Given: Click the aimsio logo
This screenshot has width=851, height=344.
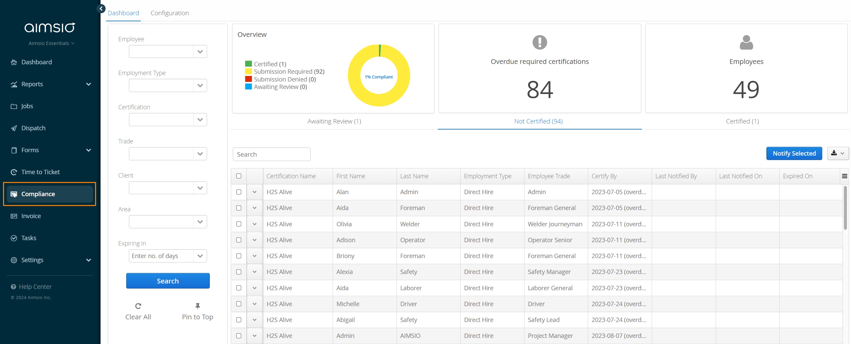Looking at the screenshot, I should point(50,27).
